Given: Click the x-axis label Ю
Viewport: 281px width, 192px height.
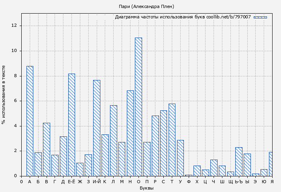Looking at the screenshot, I should 264,182.
